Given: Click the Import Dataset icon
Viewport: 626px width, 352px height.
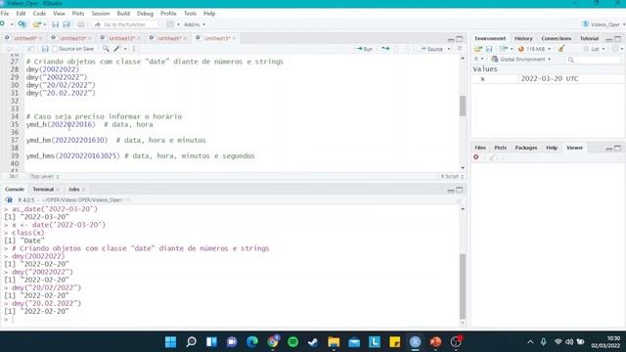Looking at the screenshot, I should point(504,49).
